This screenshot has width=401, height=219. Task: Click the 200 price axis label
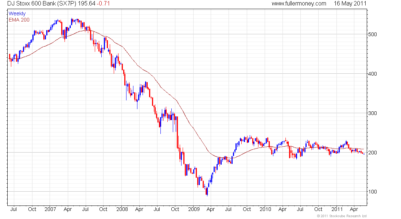[372, 153]
